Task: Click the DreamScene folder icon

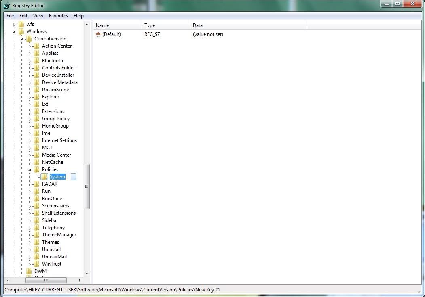Action: point(36,90)
